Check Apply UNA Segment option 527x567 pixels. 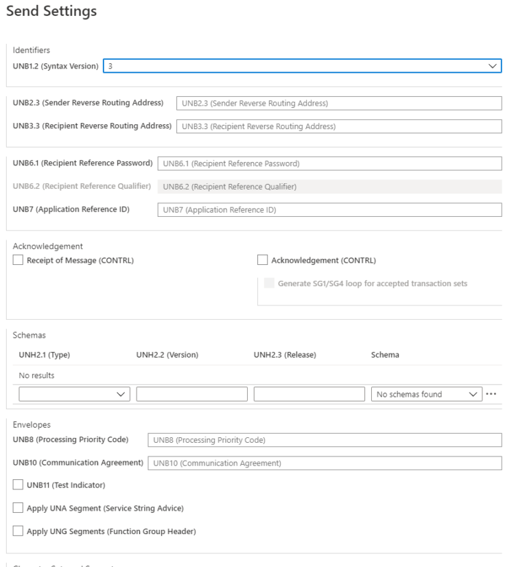point(19,508)
